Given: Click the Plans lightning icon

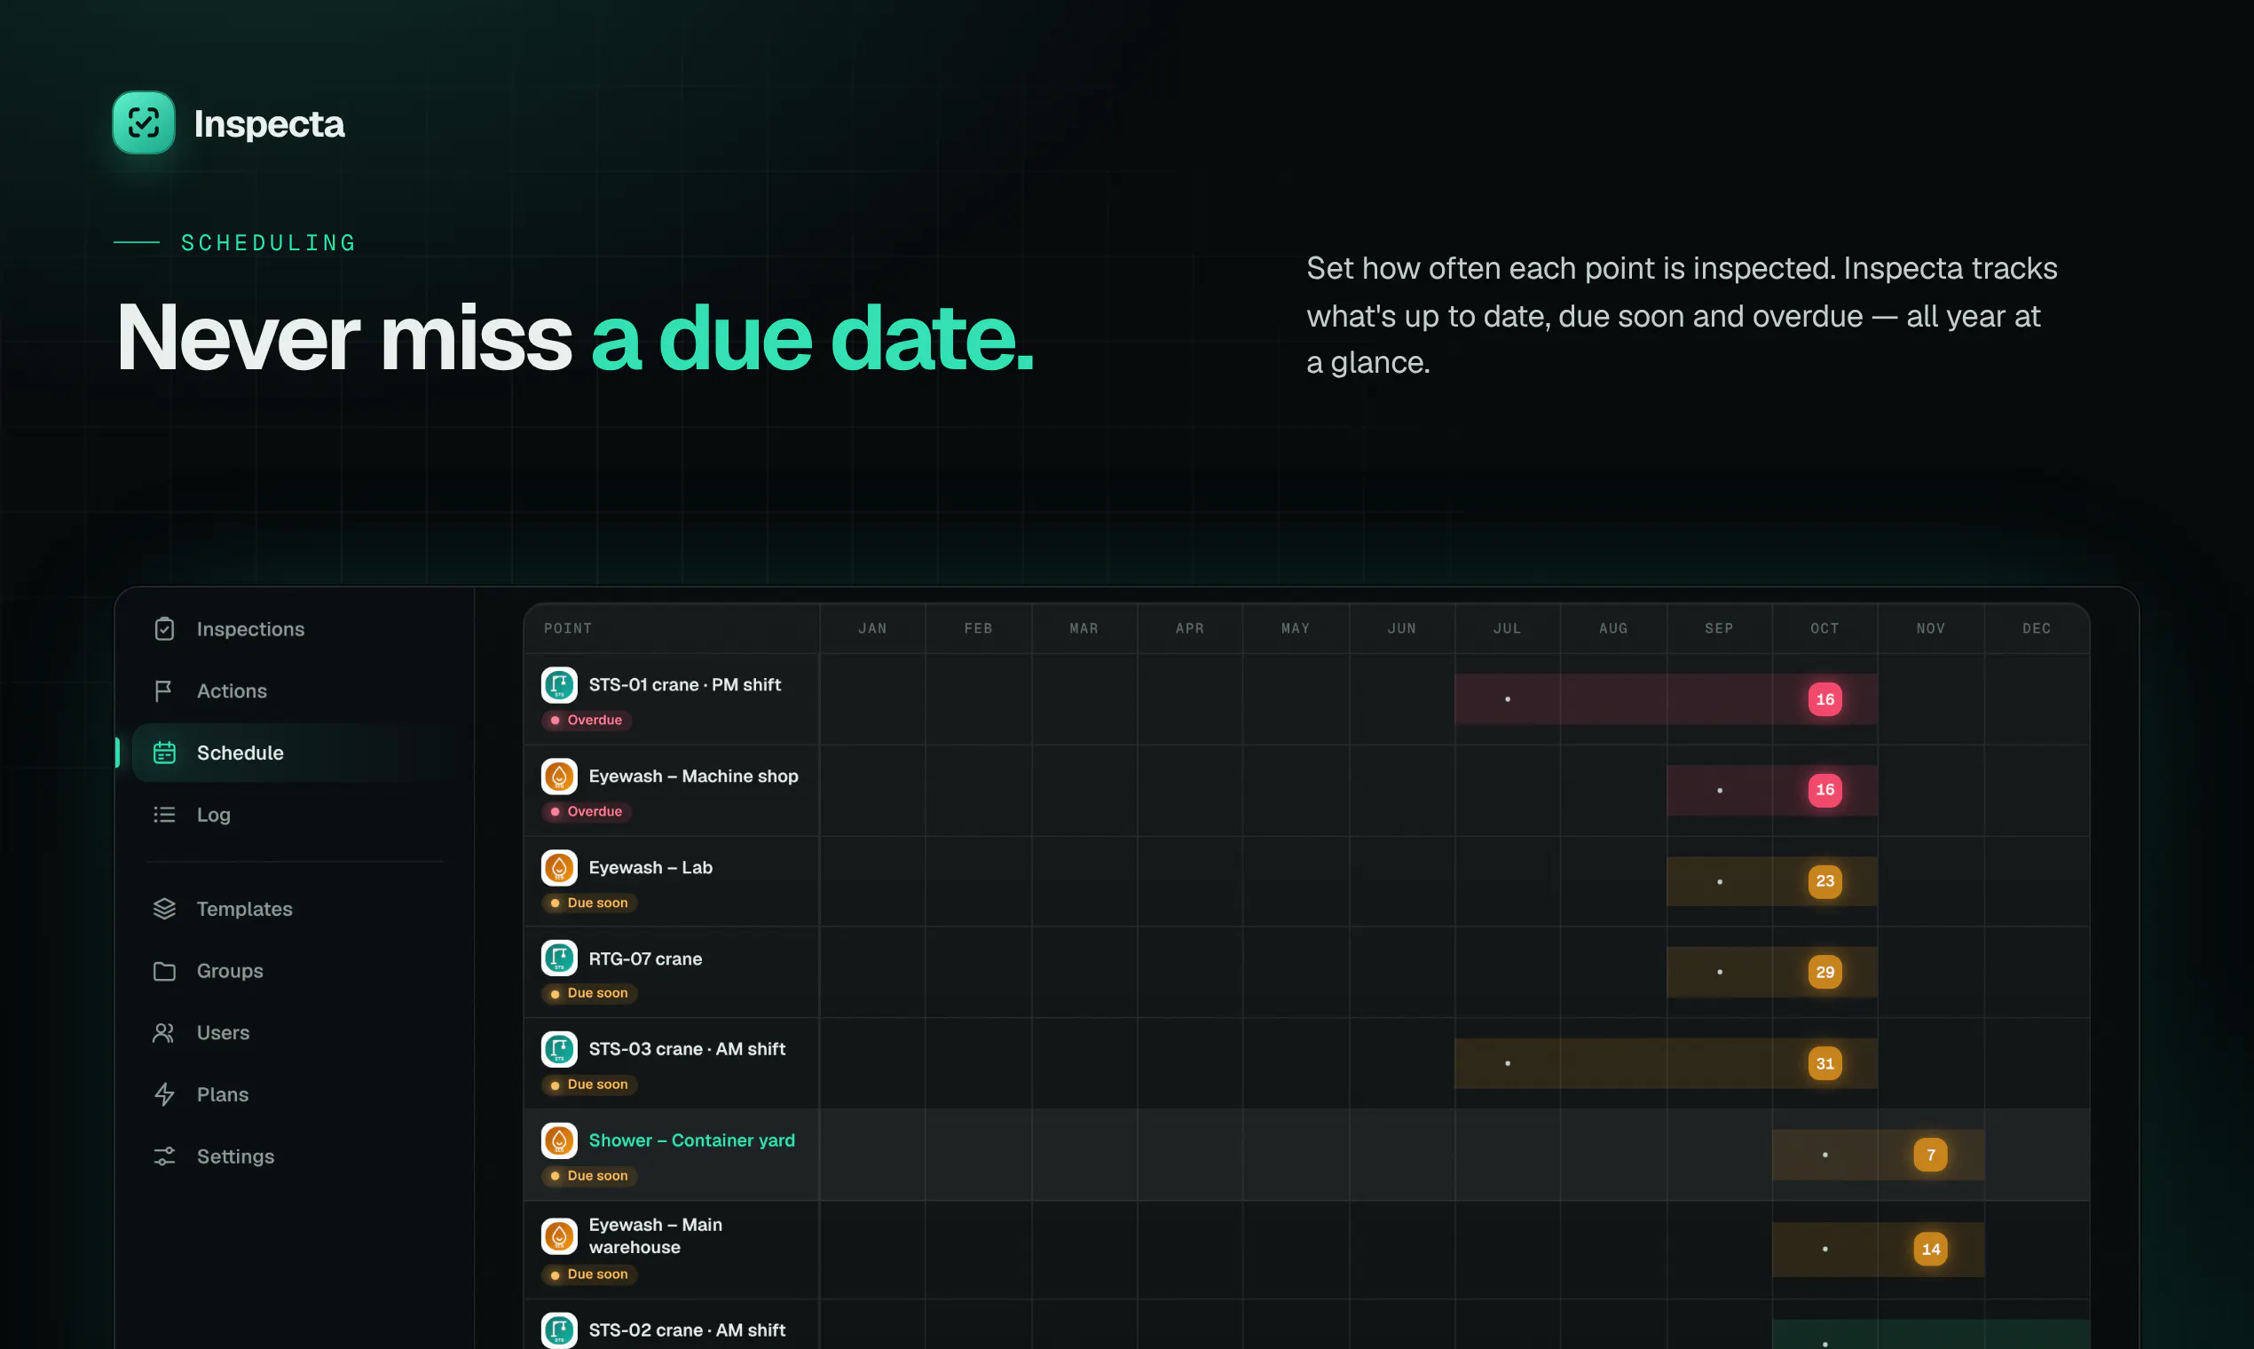Looking at the screenshot, I should pos(164,1094).
